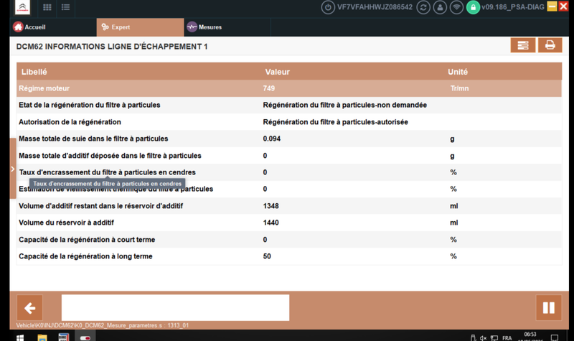Pause live measurement refresh
Image resolution: width=574 pixels, height=341 pixels.
point(548,308)
